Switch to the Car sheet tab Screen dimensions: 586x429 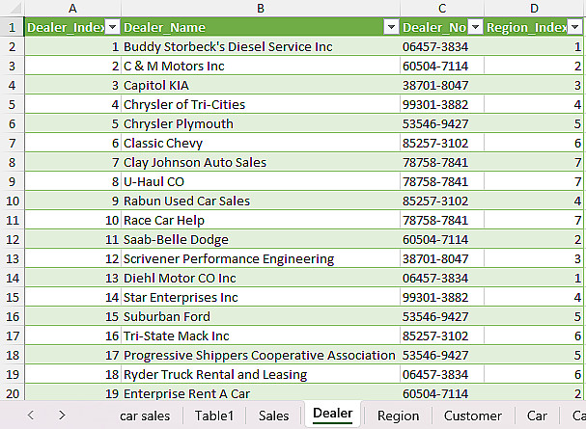(537, 416)
